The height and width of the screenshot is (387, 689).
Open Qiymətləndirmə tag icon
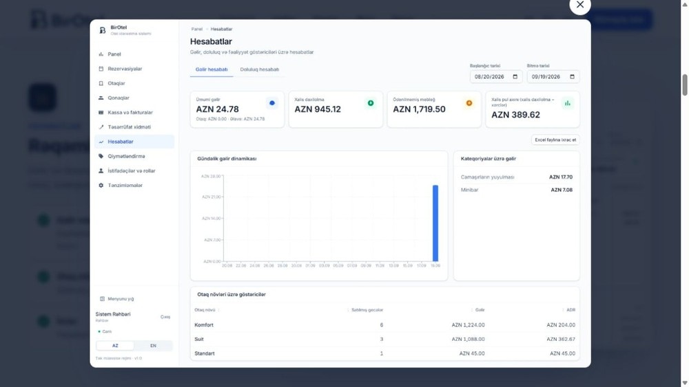101,156
